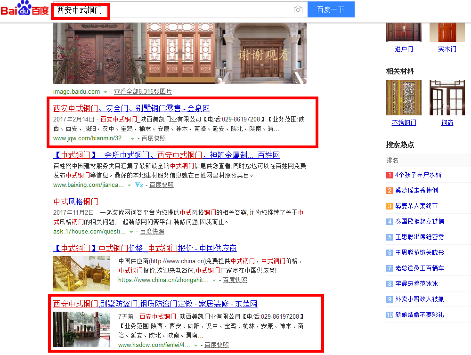471x355 pixels.
Task: Click the storefront thumbnail of 东楚网 result
Action: tap(81, 329)
